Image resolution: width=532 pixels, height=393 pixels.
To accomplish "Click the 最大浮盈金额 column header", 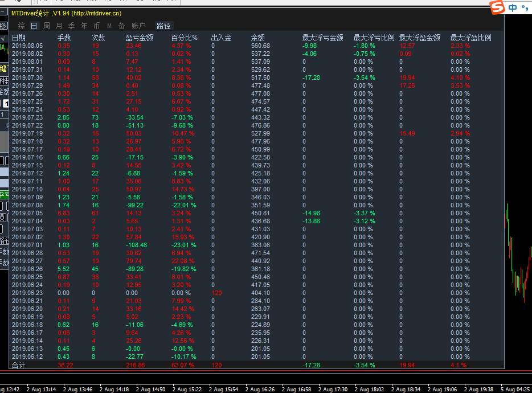I will tap(420, 38).
